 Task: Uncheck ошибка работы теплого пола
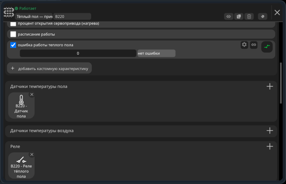(13, 45)
